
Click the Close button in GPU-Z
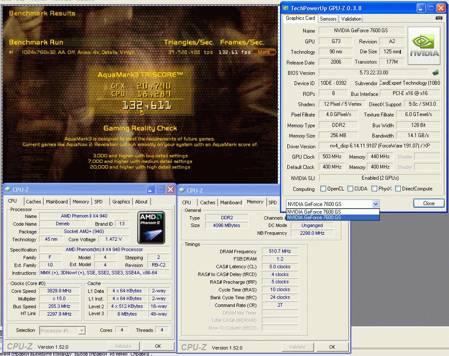point(429,203)
